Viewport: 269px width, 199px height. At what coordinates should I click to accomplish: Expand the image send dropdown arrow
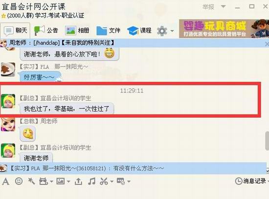[68, 181]
